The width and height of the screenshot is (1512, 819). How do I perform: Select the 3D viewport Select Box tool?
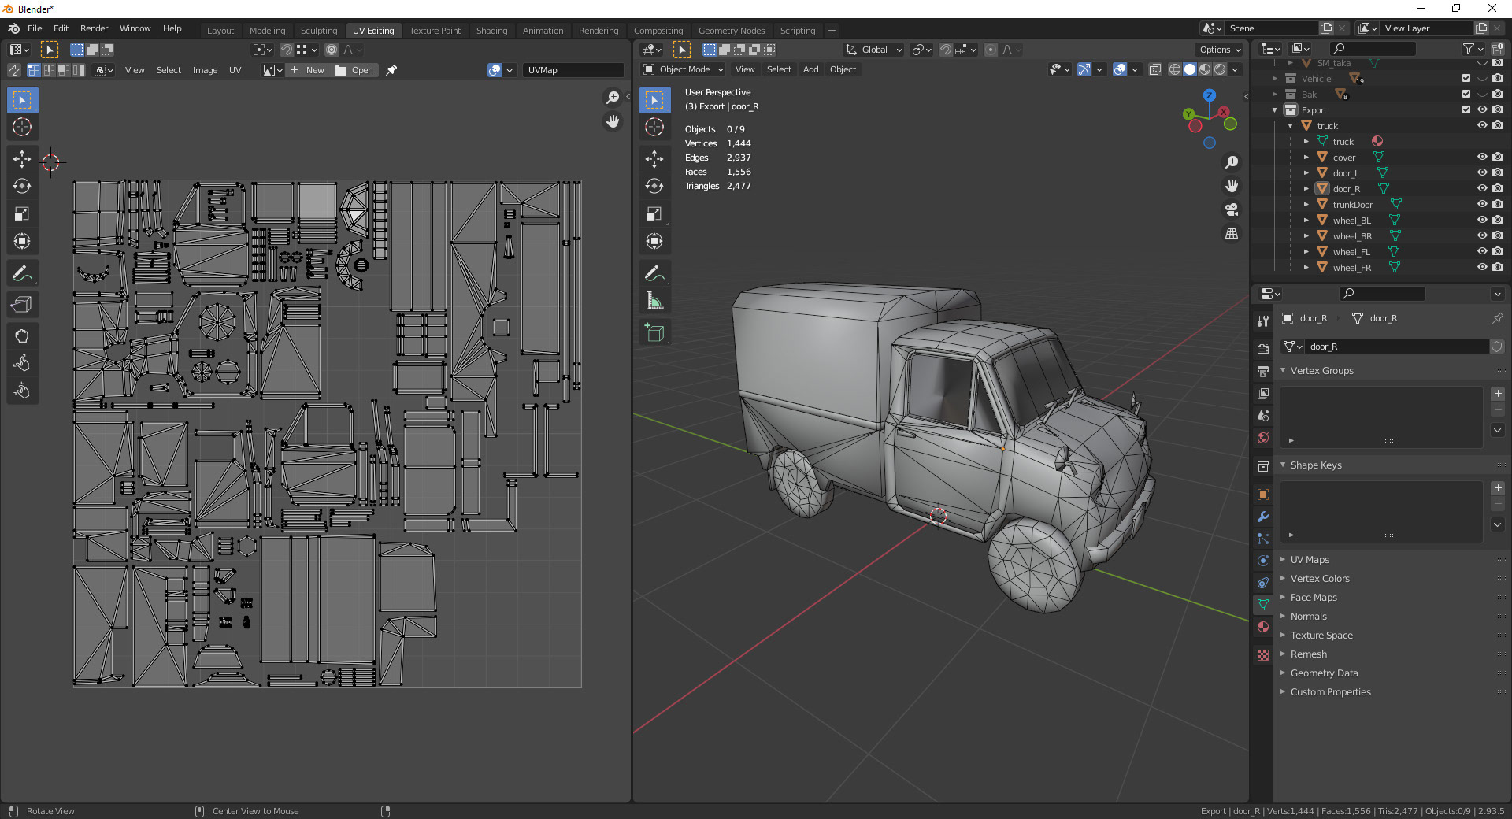[x=654, y=100]
